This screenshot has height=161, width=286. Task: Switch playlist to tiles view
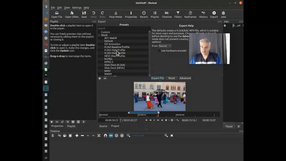(x=73, y=122)
